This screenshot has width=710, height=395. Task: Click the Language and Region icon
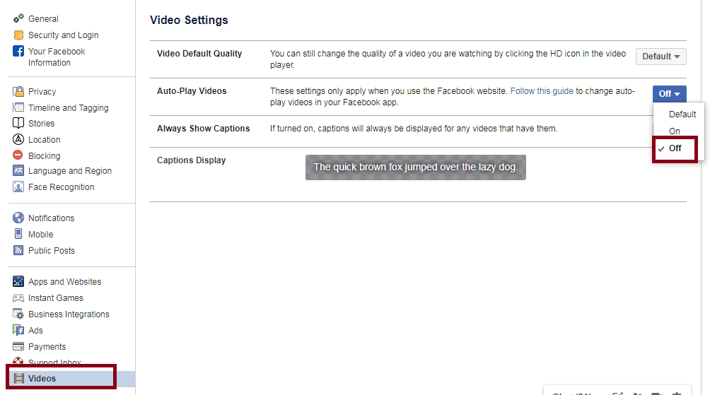pyautogui.click(x=18, y=170)
